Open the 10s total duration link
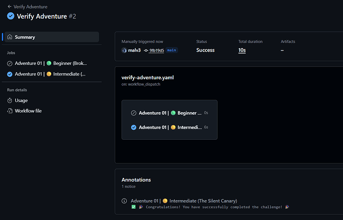The height and width of the screenshot is (220, 343). point(242,50)
